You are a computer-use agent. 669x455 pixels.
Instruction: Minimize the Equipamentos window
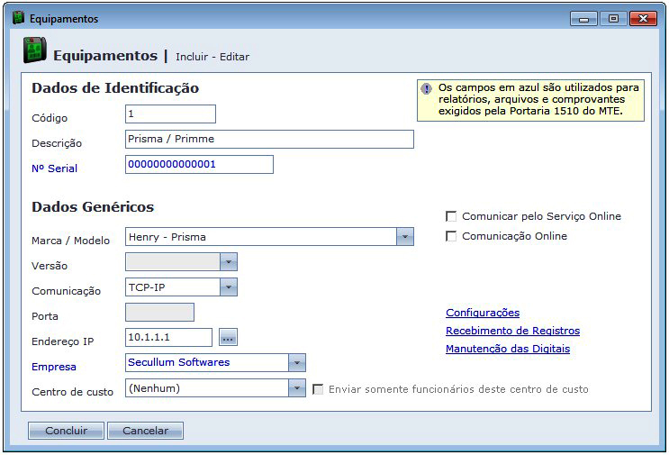584,18
